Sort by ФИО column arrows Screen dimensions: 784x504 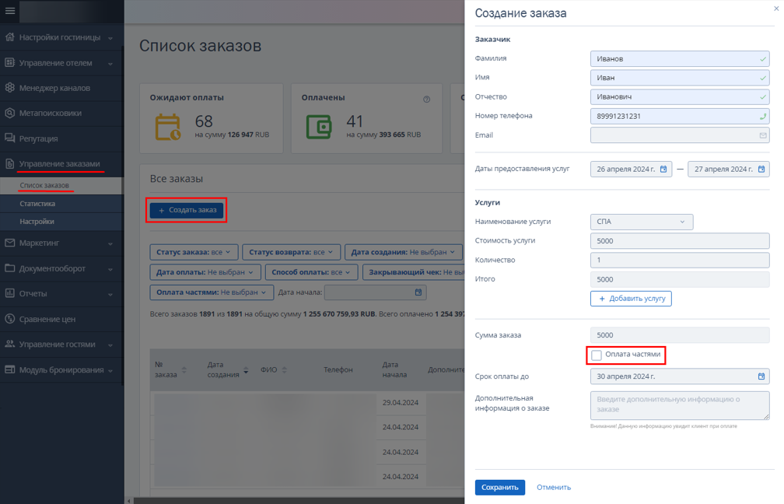(285, 370)
